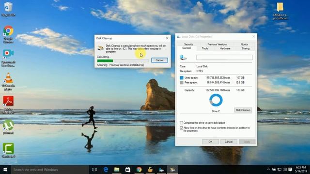Click the drive label text field
This screenshot has height=174, width=310.
coord(224,58)
